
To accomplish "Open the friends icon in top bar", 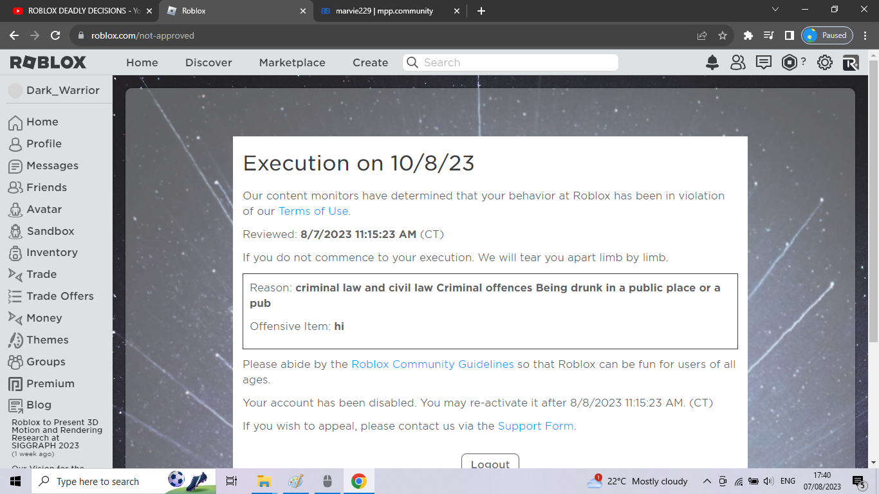I will coord(737,62).
